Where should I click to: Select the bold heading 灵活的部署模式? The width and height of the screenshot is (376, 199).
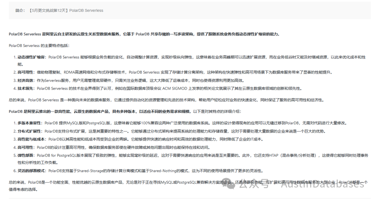point(31,171)
